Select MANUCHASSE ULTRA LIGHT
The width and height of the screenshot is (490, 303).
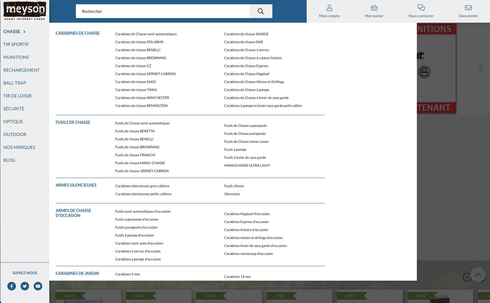(x=247, y=165)
